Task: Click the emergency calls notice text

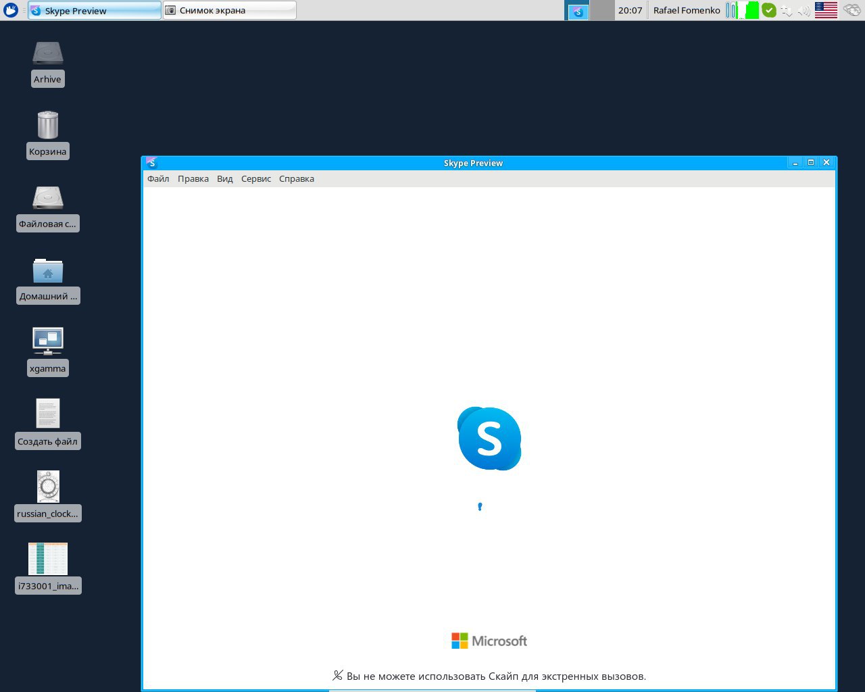Action: 496,676
